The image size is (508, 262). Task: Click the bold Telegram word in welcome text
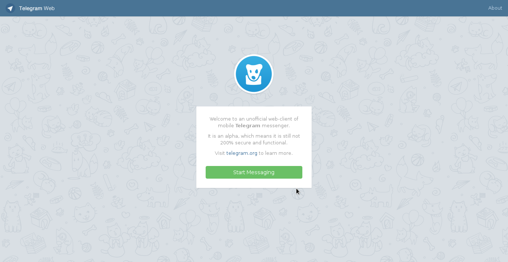click(x=248, y=126)
